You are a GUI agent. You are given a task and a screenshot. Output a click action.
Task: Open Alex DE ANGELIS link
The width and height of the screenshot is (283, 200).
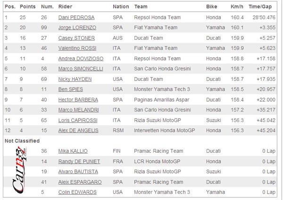78,130
